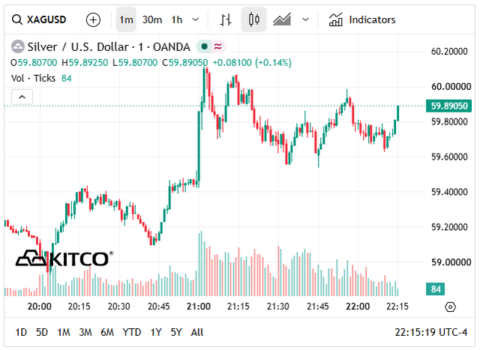Open the Indicators panel
Screen dimensions: 480x350
[x=362, y=20]
